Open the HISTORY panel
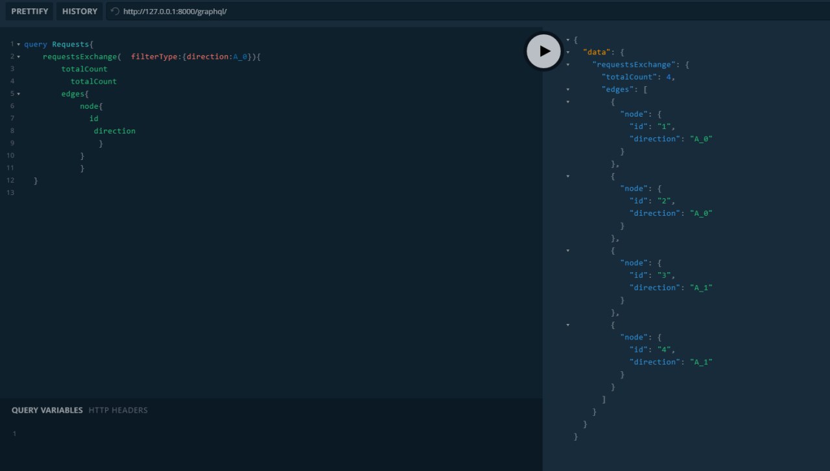This screenshot has width=830, height=471. [x=80, y=11]
